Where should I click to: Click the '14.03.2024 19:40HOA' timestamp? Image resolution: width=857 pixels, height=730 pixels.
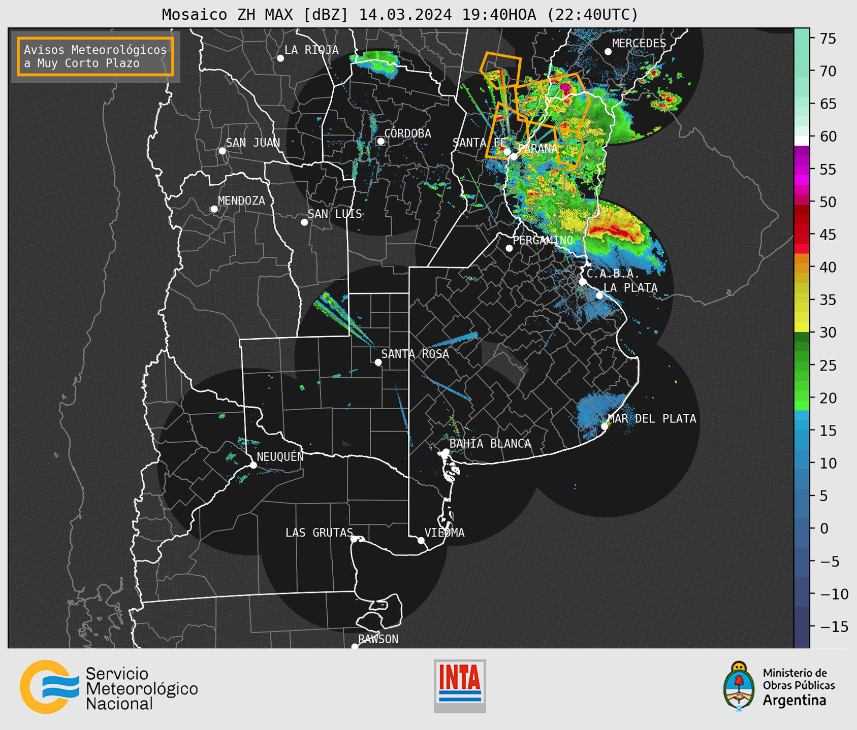tap(447, 15)
